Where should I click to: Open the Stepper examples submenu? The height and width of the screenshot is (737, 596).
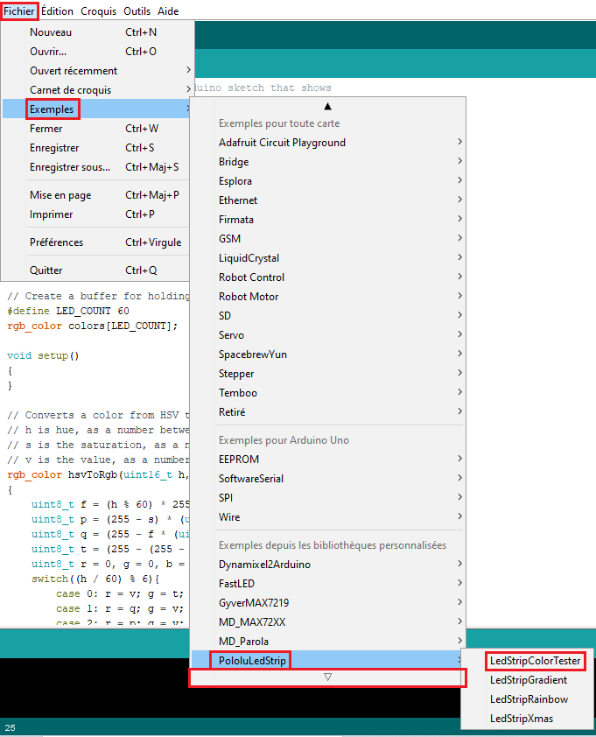(327, 374)
